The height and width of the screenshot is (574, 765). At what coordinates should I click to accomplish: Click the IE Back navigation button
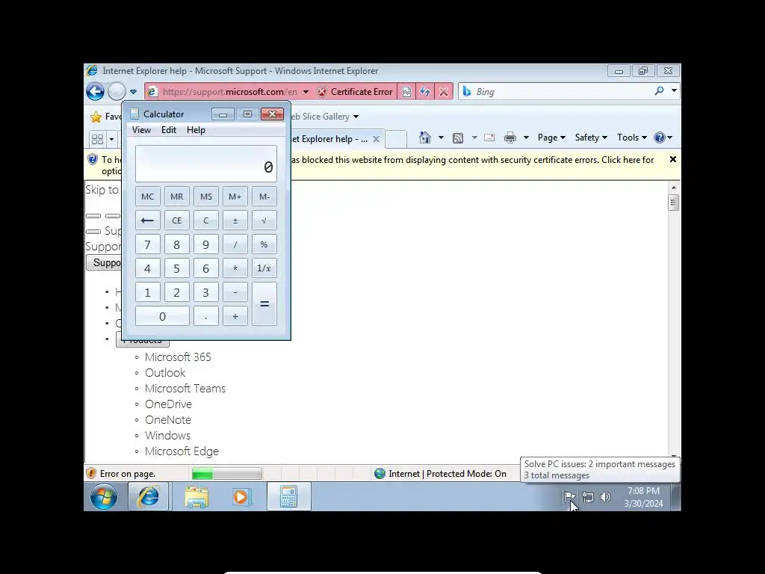click(x=95, y=91)
